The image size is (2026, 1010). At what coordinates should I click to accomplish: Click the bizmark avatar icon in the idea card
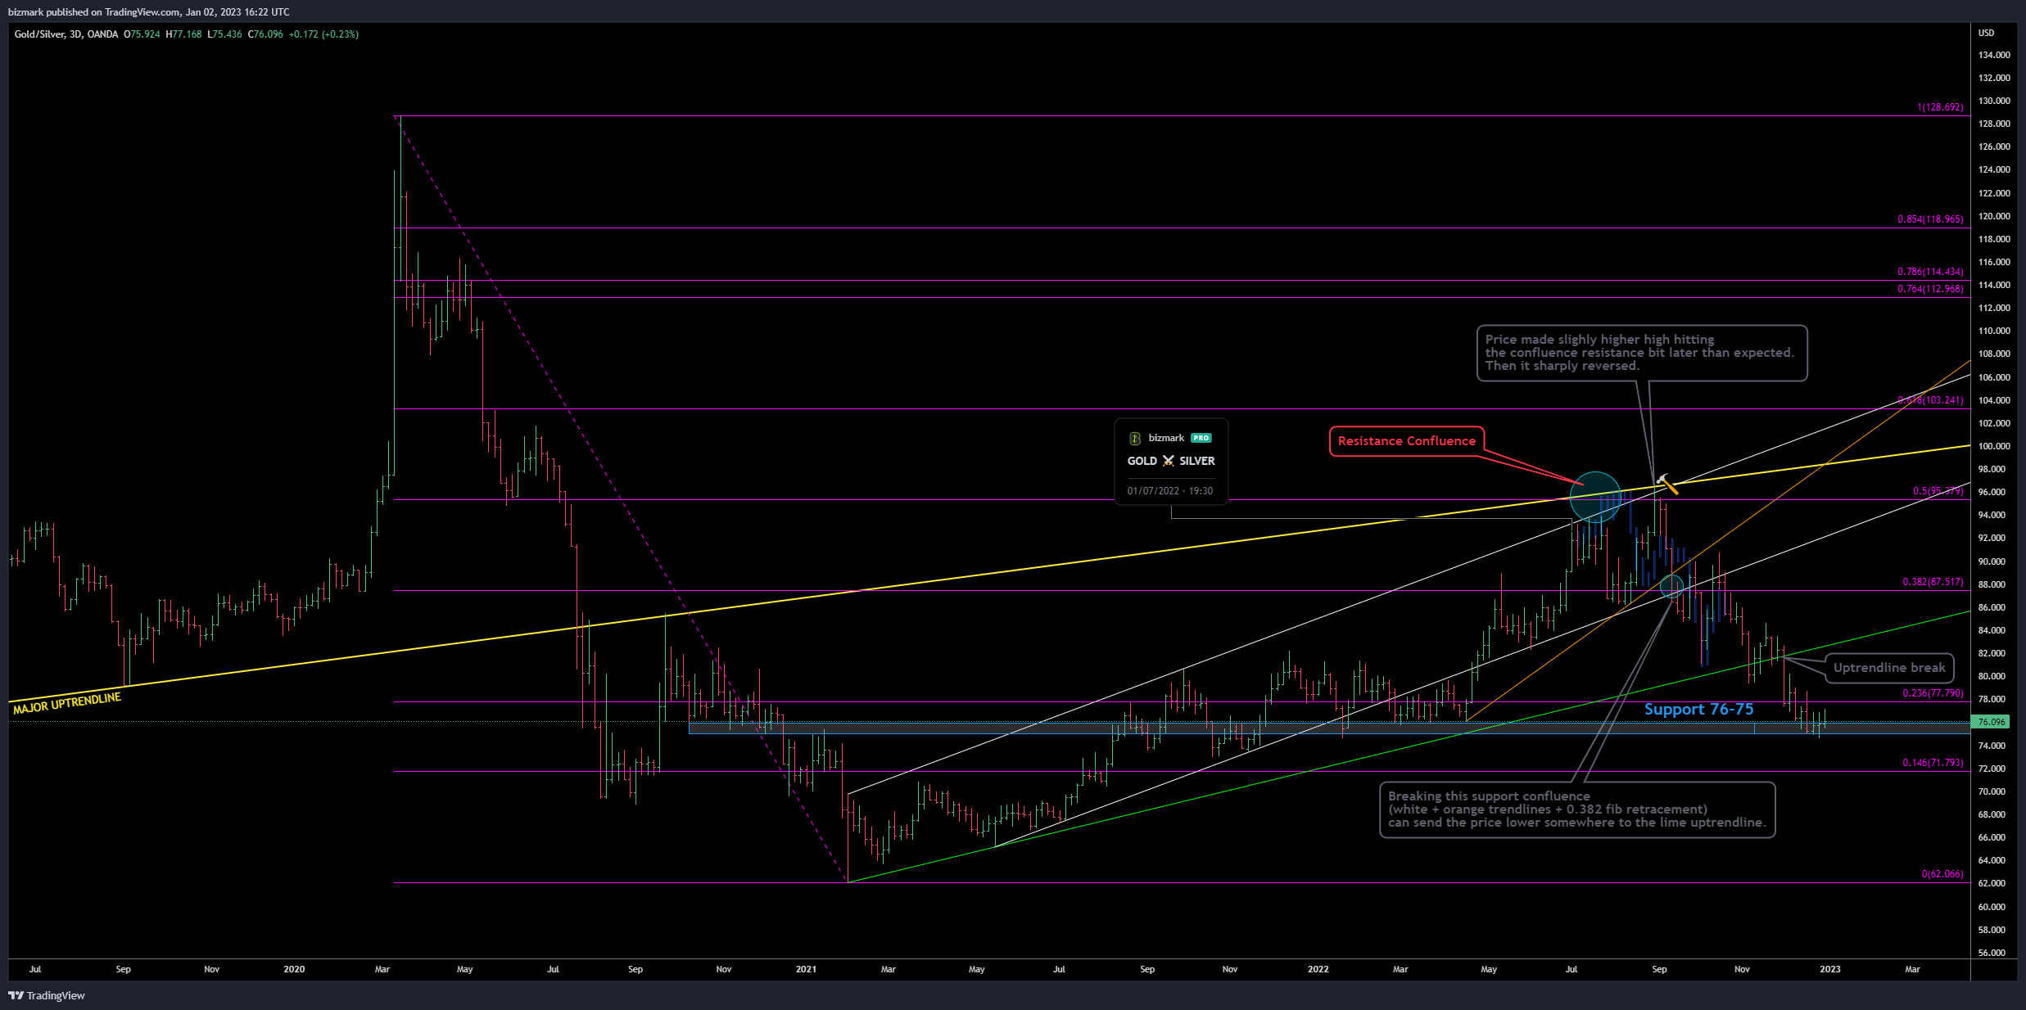1135,439
